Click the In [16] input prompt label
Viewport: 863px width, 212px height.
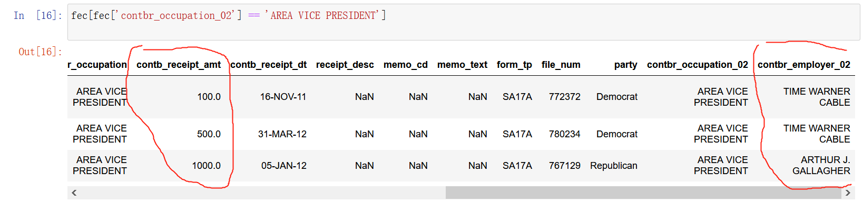click(x=38, y=15)
